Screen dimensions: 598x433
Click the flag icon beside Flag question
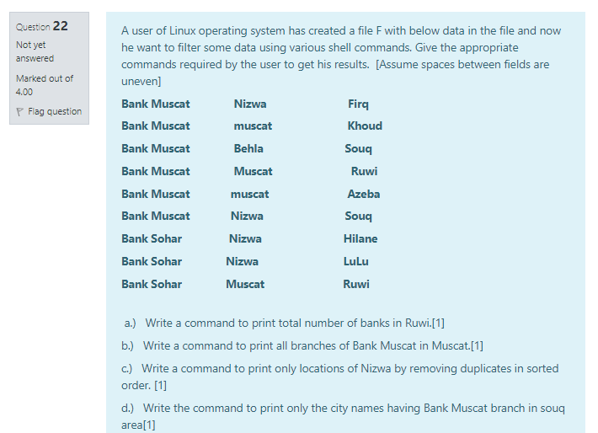click(20, 112)
